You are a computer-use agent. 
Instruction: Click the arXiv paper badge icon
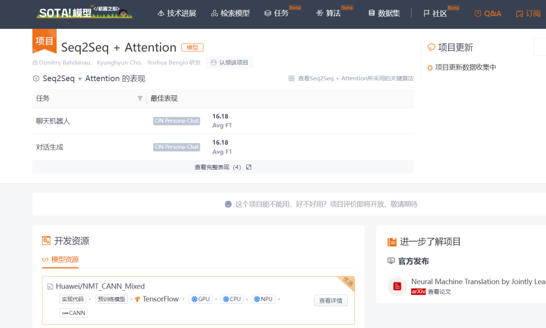[x=420, y=291]
